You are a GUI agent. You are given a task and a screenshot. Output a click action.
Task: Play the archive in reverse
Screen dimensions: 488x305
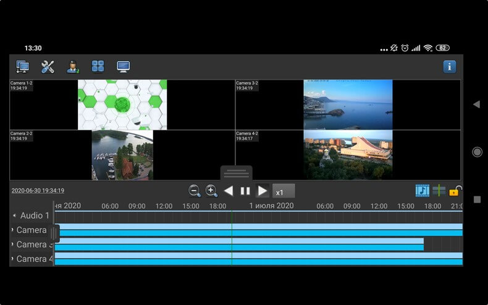tap(229, 191)
